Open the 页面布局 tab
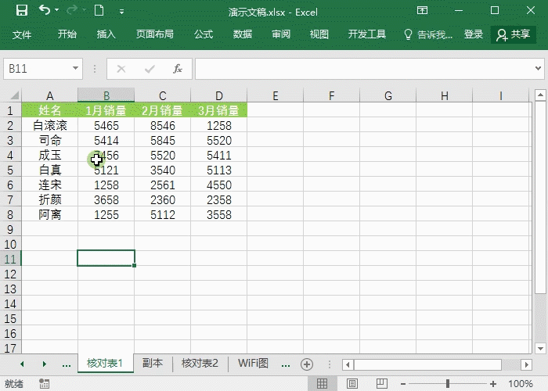 (x=154, y=34)
